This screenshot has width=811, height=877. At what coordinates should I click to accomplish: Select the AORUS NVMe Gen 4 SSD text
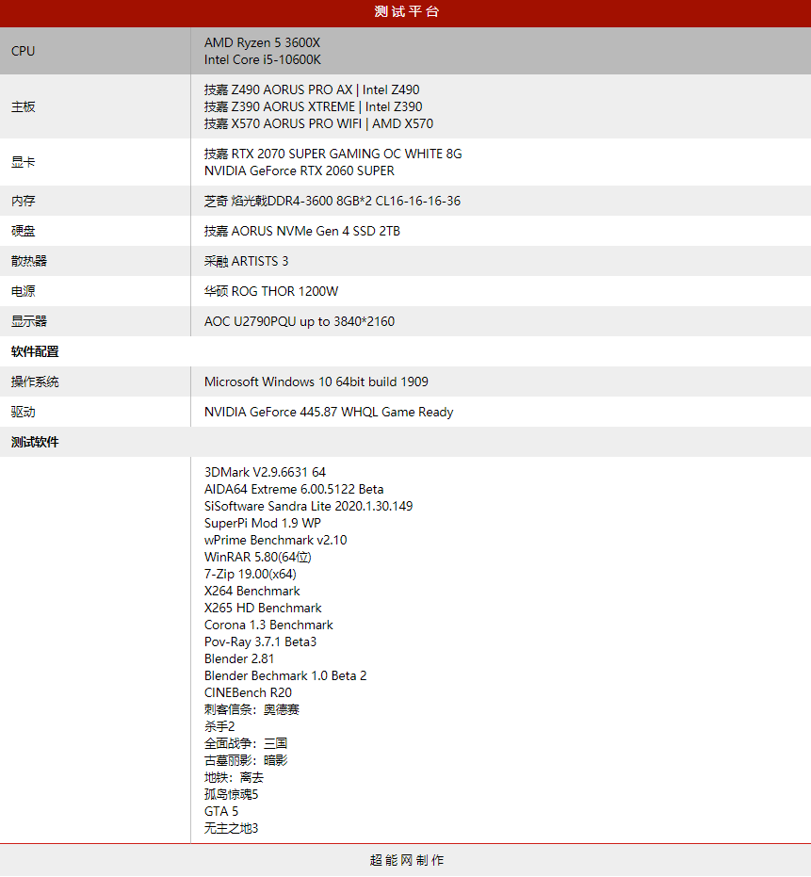tap(301, 231)
